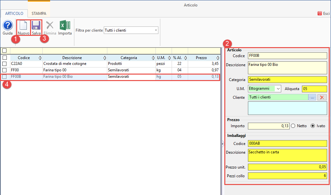Open the Filtra per cliente dropdown
Image resolution: width=331 pixels, height=195 pixels.
[156, 30]
